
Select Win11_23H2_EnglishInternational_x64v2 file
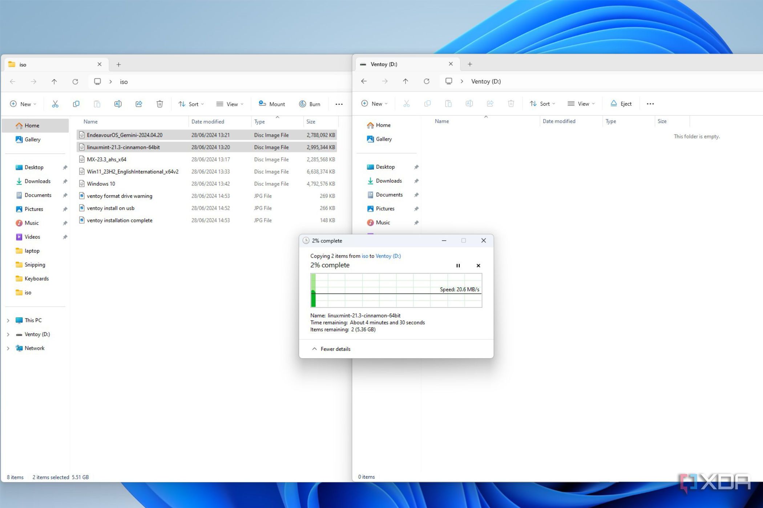[207, 172]
